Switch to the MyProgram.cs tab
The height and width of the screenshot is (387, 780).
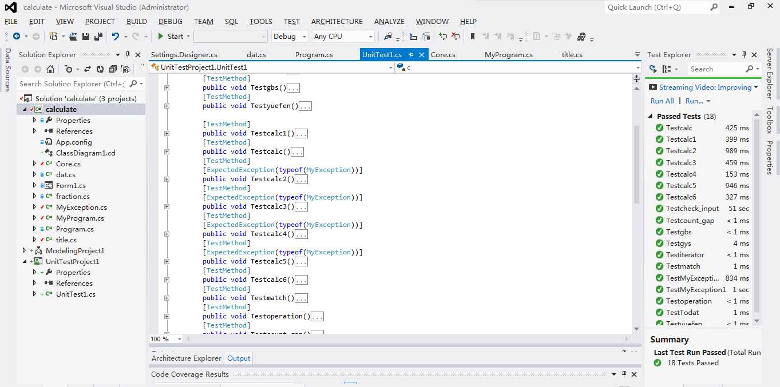tap(509, 55)
